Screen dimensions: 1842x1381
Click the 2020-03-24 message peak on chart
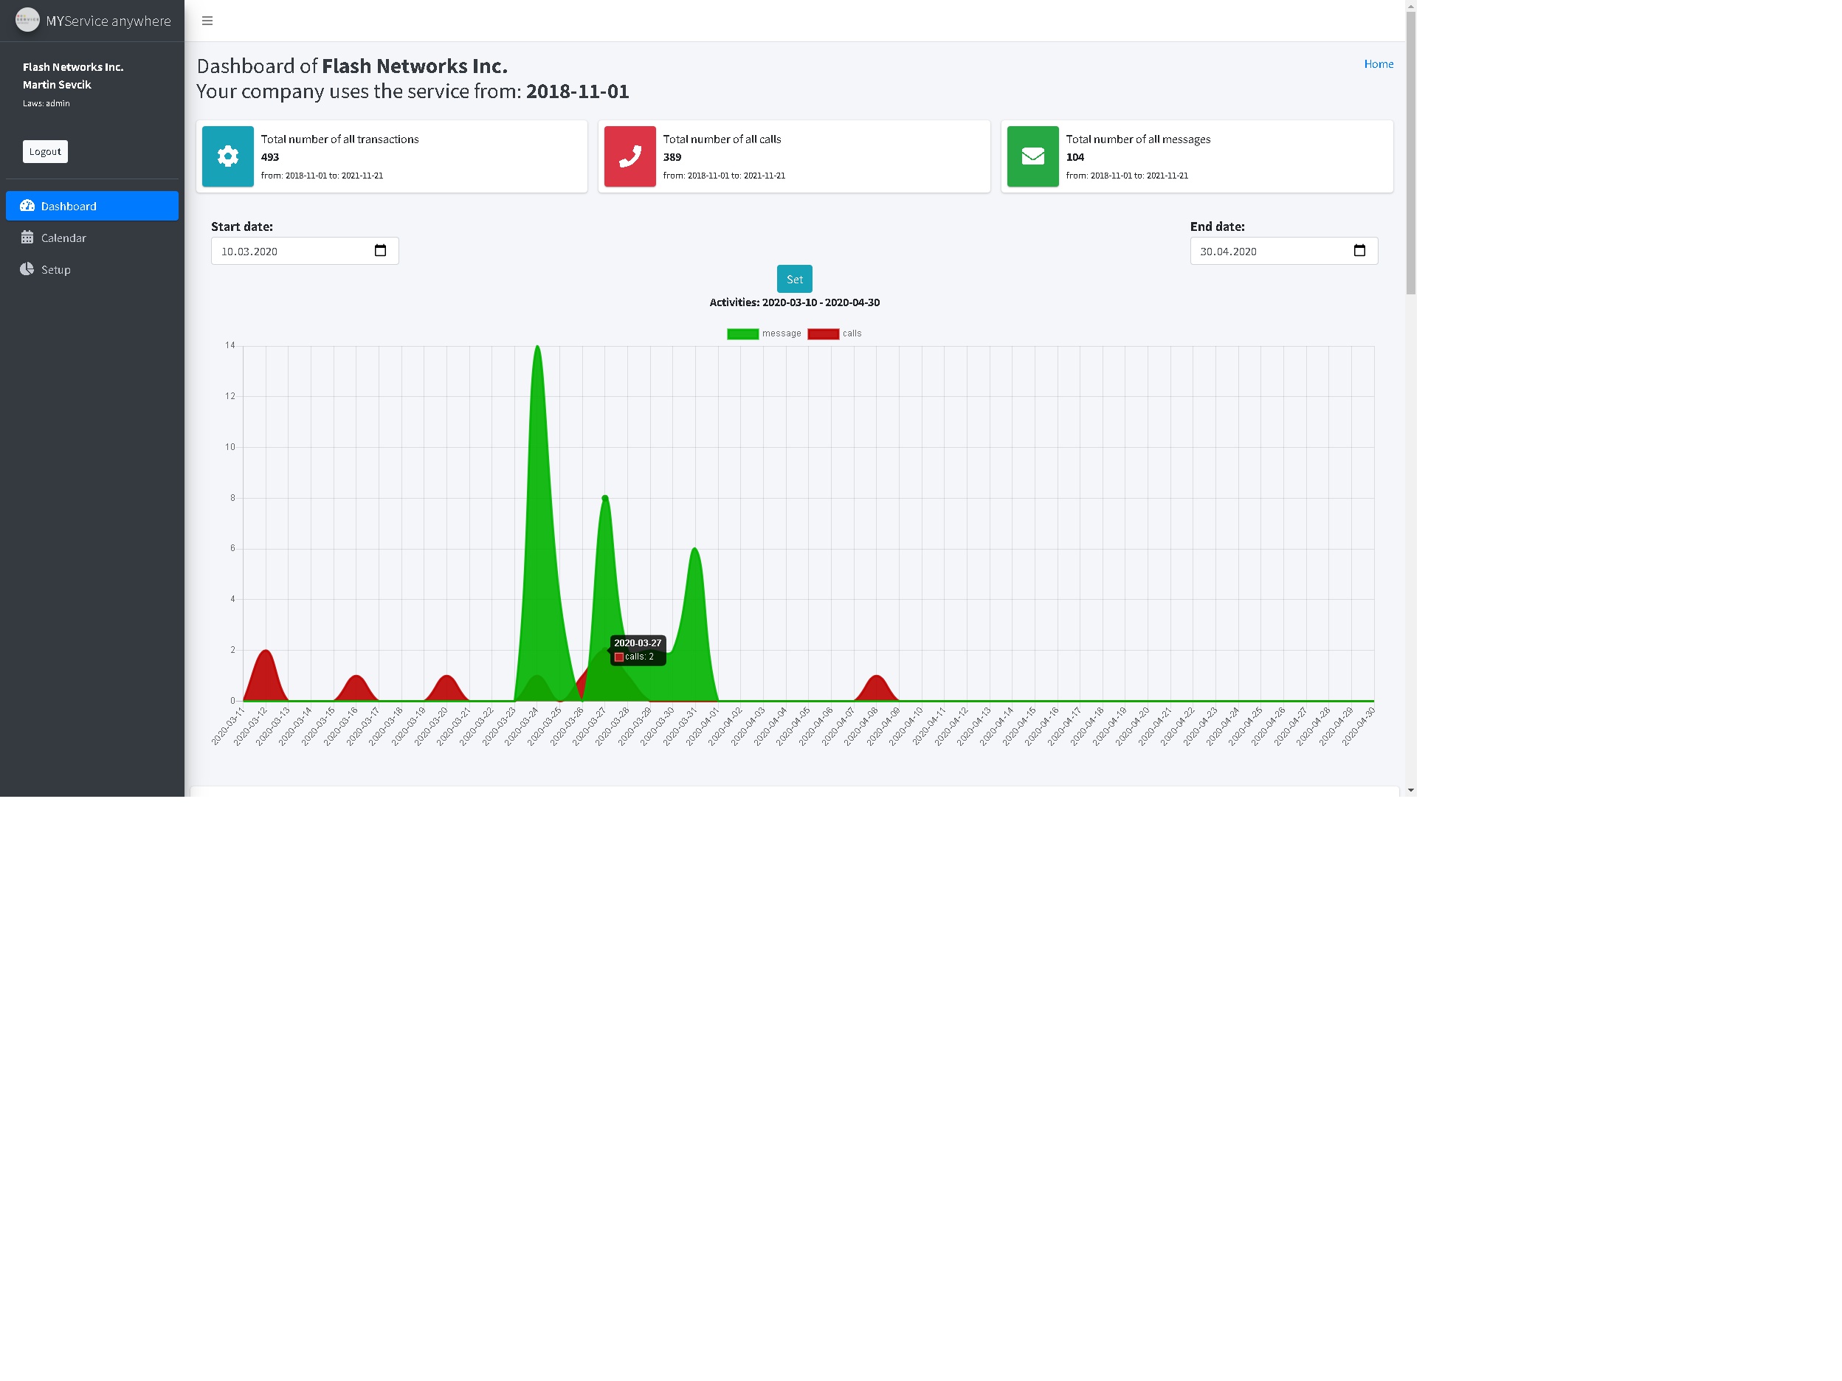(538, 346)
